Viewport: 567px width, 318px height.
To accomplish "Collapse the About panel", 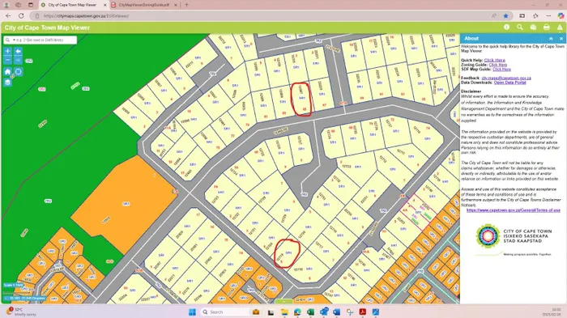I will 551,38.
